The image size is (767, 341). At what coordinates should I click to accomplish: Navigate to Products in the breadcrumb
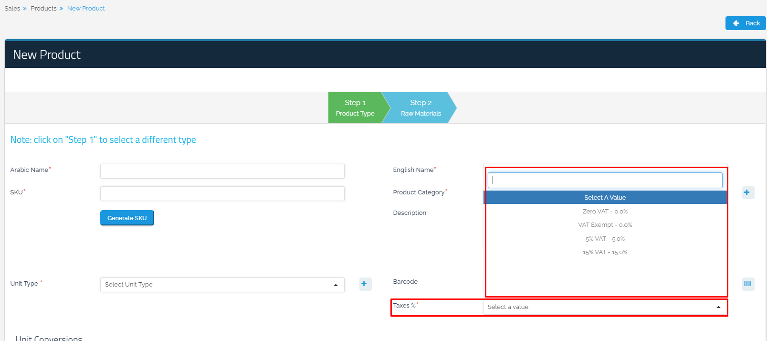click(x=43, y=9)
